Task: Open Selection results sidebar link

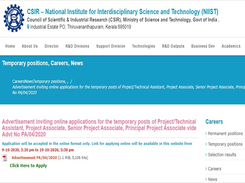Action: [x=222, y=155]
